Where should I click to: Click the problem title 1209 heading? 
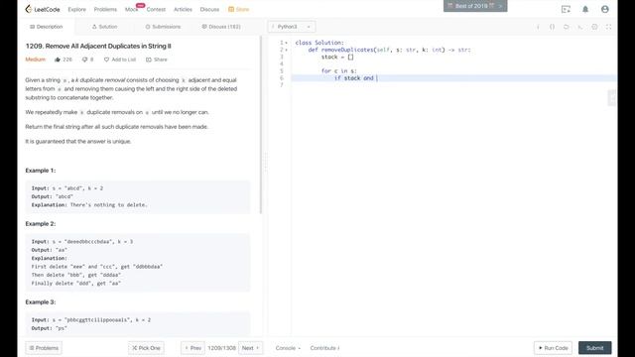pos(98,47)
